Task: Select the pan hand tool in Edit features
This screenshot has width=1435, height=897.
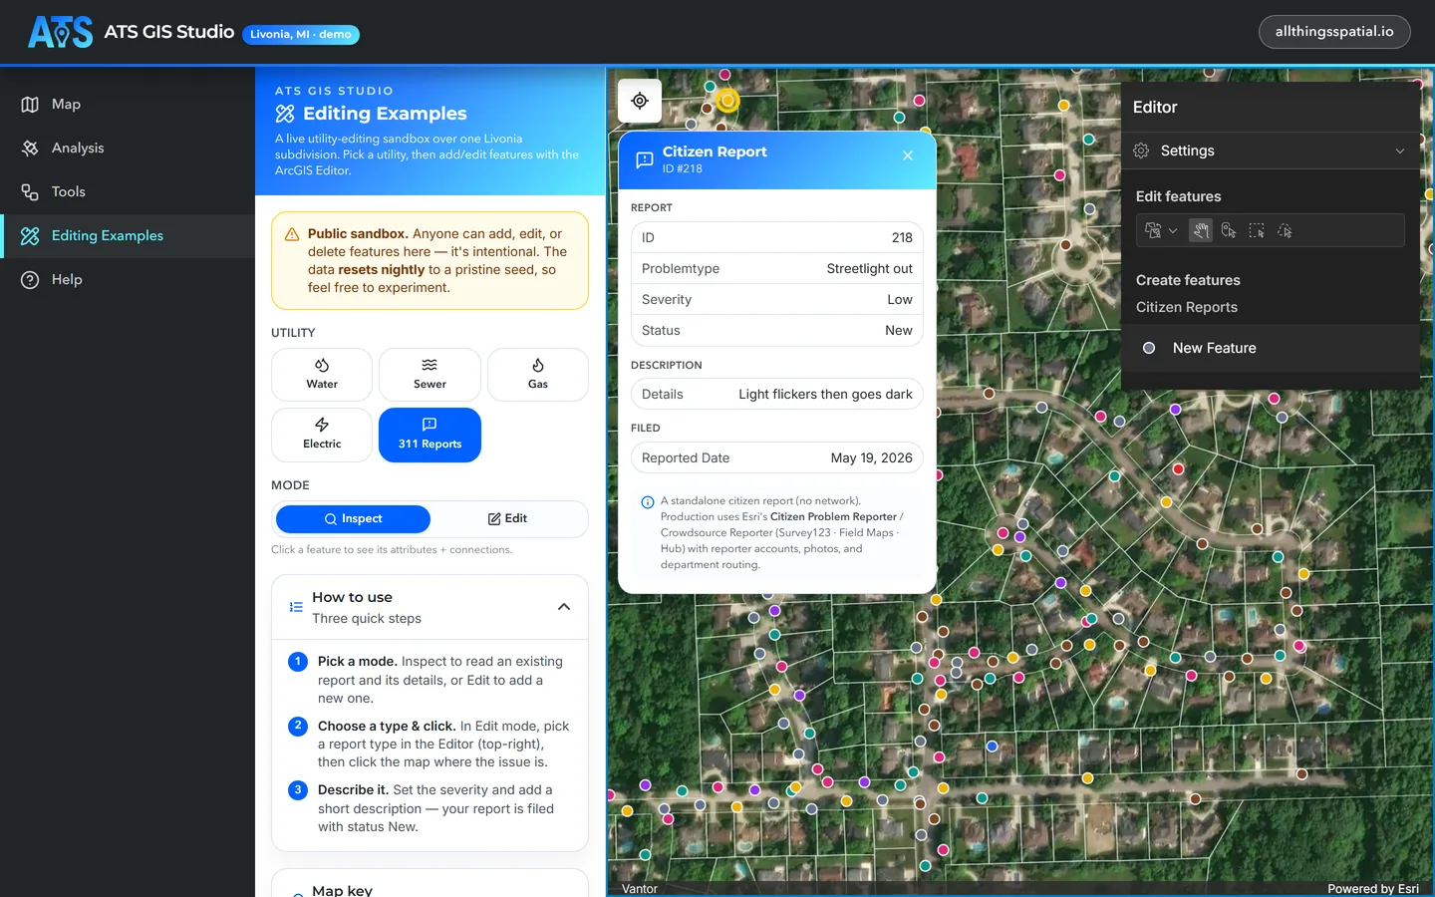Action: pyautogui.click(x=1201, y=230)
